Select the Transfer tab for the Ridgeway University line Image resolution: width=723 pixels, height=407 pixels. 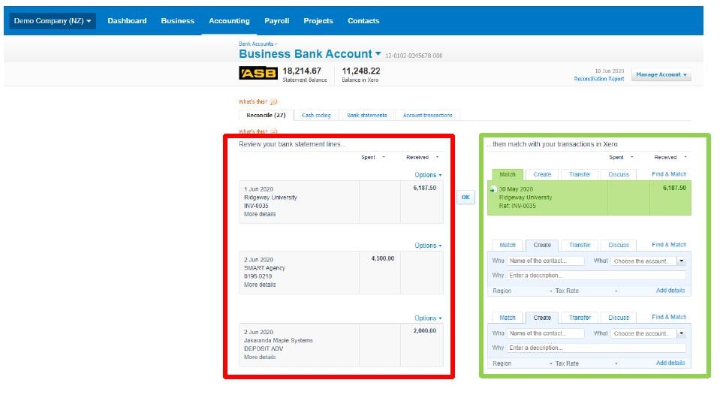pyautogui.click(x=580, y=174)
